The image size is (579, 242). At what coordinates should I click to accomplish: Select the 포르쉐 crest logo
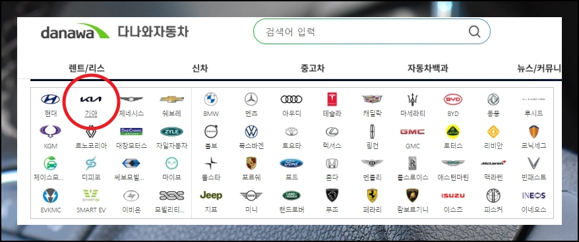tap(251, 163)
